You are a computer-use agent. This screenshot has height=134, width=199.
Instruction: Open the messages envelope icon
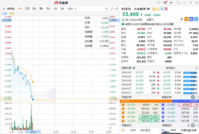pos(165,3)
